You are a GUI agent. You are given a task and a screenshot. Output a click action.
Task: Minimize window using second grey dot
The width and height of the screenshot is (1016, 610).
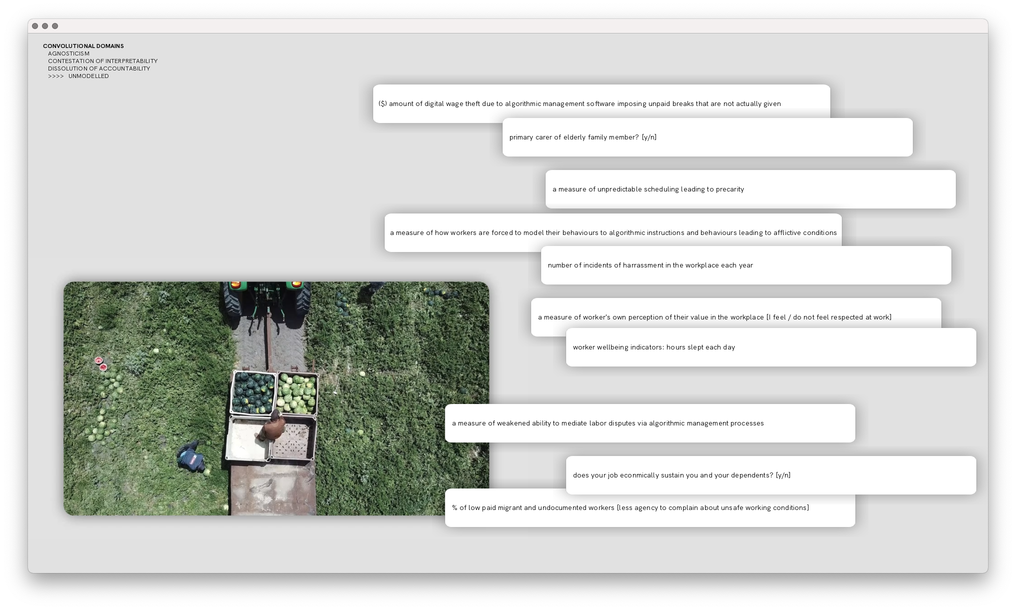(45, 26)
